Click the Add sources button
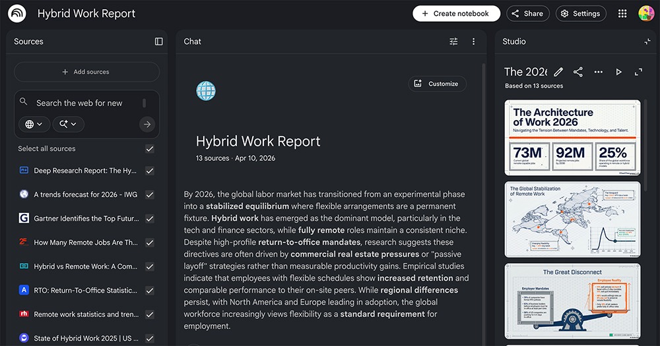660x346 pixels. [x=86, y=72]
